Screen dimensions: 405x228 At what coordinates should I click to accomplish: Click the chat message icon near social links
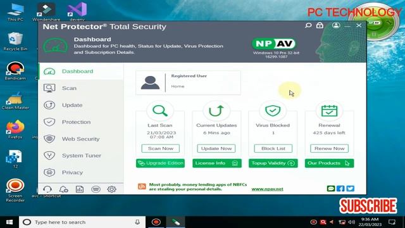point(331,189)
